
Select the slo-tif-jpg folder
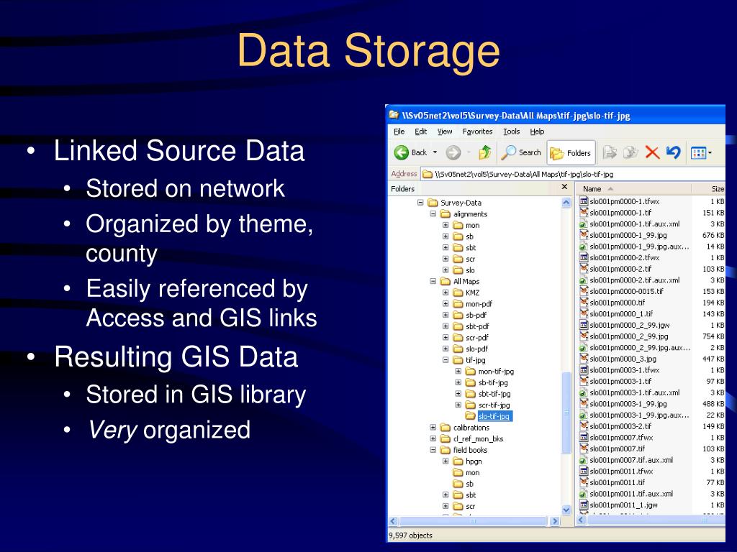tap(494, 416)
